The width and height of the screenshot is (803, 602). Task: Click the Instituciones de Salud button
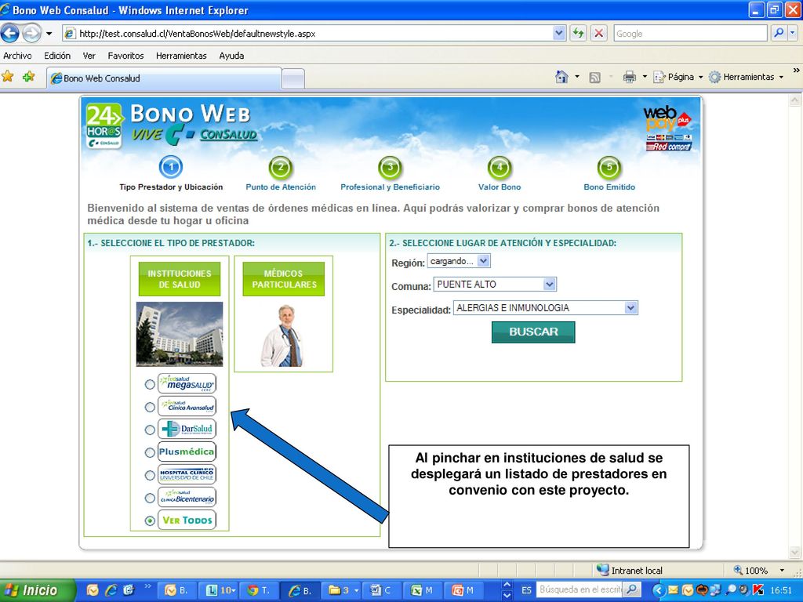point(180,279)
